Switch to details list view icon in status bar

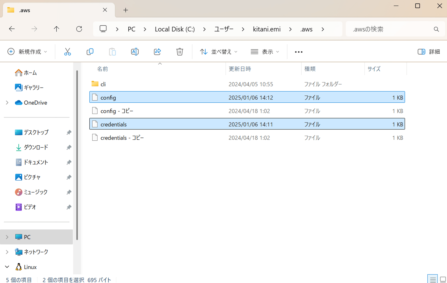433,279
